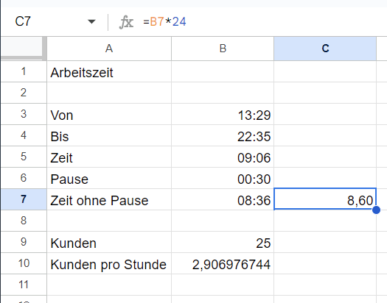Select cell showing 08:36
387x303 pixels.
(x=223, y=199)
